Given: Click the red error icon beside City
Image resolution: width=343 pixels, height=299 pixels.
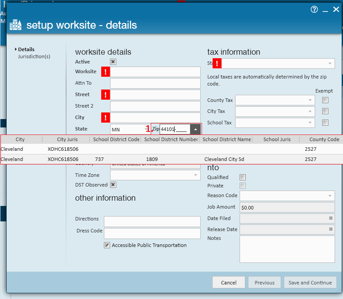Looking at the screenshot, I should pyautogui.click(x=106, y=118).
